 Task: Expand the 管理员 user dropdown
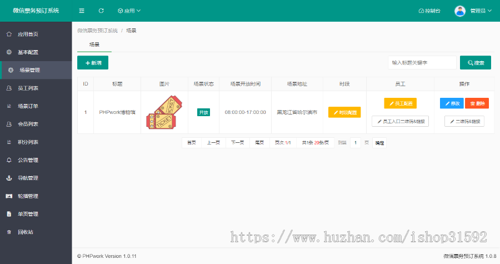[x=481, y=11]
